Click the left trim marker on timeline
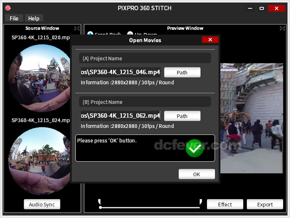Viewport: 290px width, 218px height. coord(99,202)
